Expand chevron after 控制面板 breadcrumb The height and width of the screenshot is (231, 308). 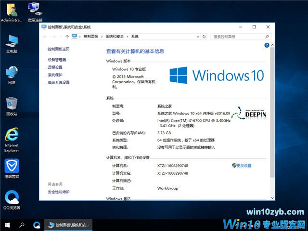point(102,37)
